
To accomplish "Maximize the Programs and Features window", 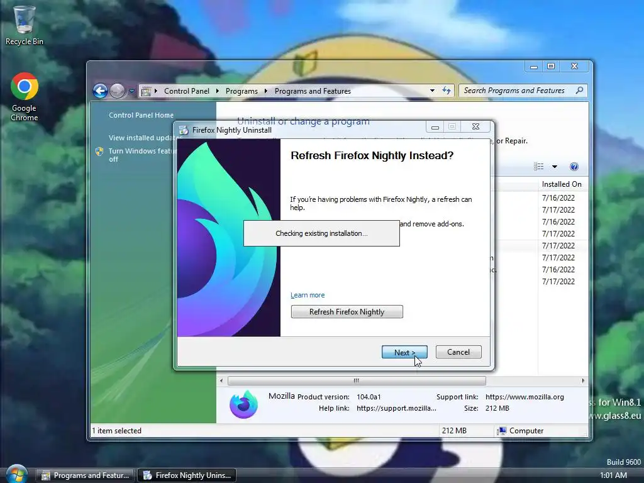I will (551, 66).
